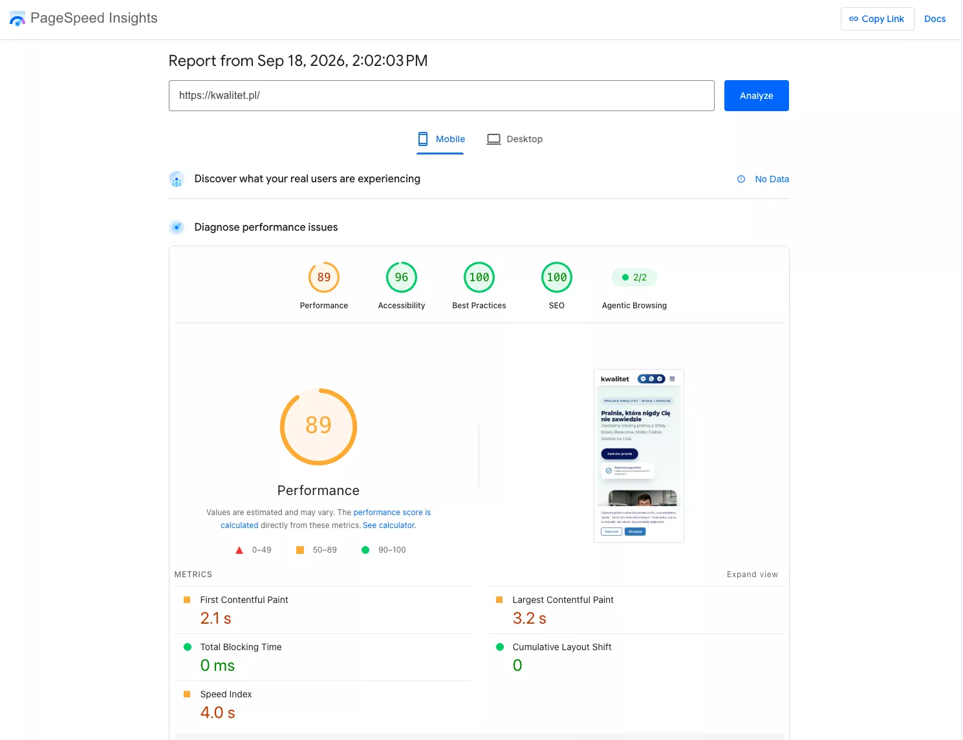Screen dimensions: 963x740
Task: Click the Speed Index metric label
Action: click(226, 694)
